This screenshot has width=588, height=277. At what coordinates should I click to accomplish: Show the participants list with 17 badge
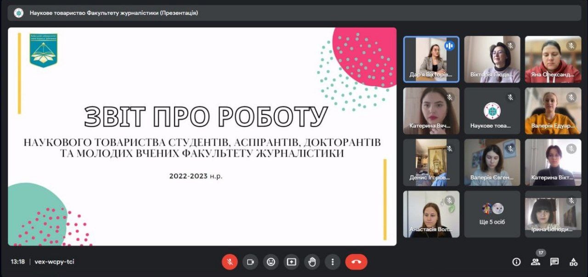tap(536, 262)
